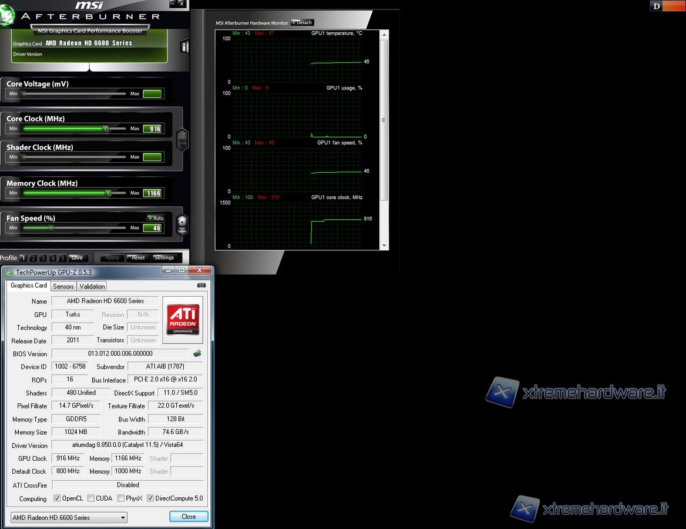Check the CUDA checkbox
This screenshot has height=529, width=686.
(x=91, y=498)
